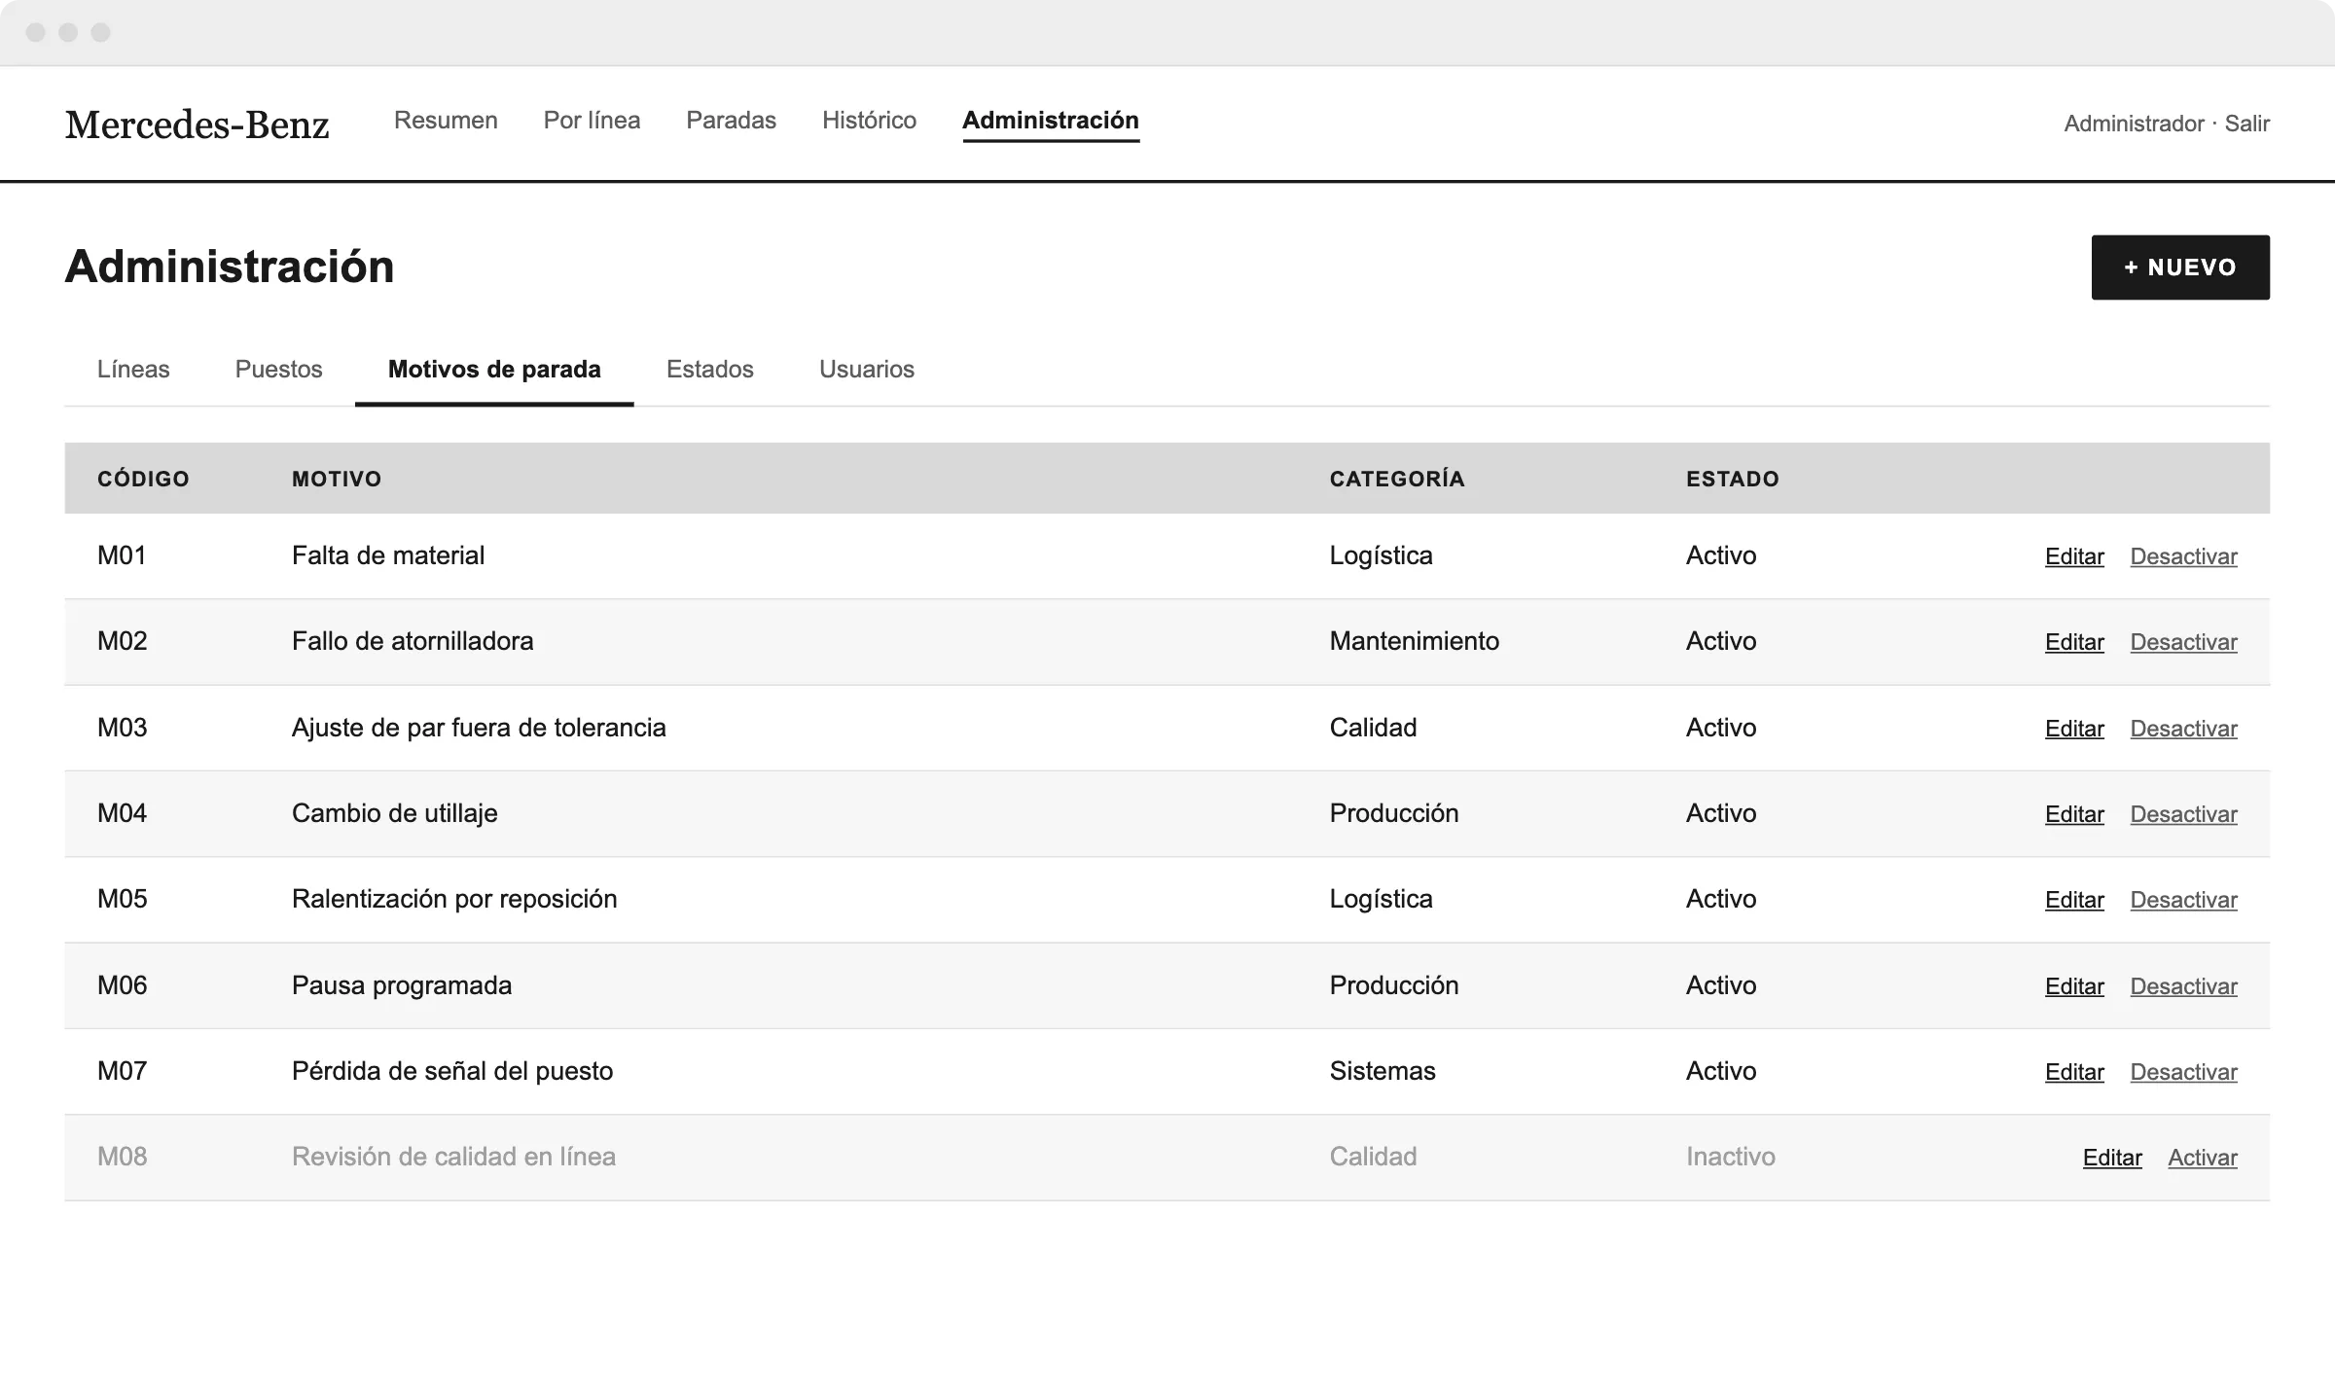Image resolution: width=2335 pixels, height=1393 pixels.
Task: Deactivate M01 Falta de material
Action: pyautogui.click(x=2183, y=556)
